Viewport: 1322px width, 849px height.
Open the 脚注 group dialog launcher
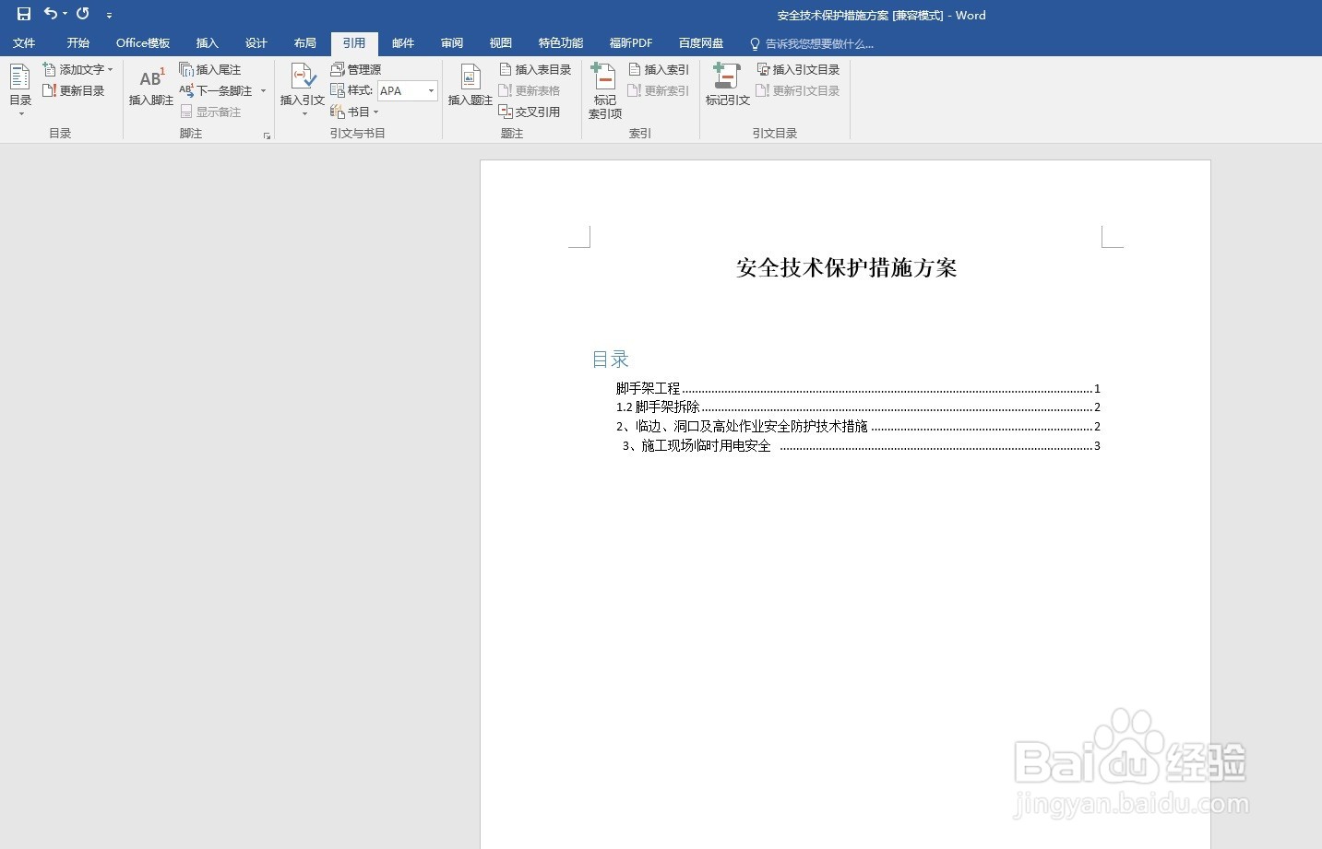[x=268, y=134]
